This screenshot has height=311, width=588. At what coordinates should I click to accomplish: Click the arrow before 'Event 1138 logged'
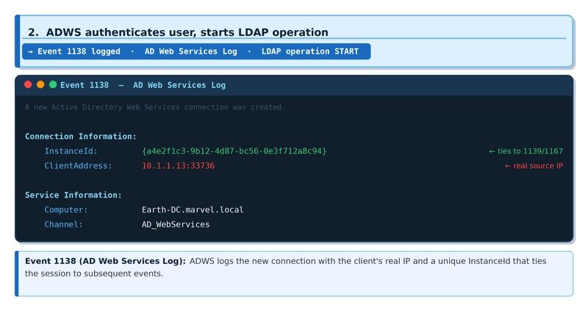[x=31, y=51]
